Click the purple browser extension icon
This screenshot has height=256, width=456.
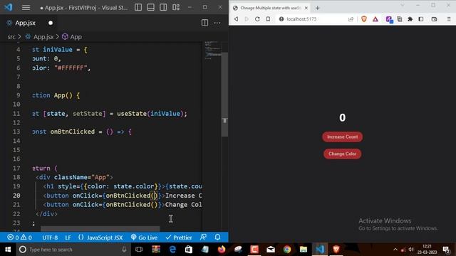point(389,19)
